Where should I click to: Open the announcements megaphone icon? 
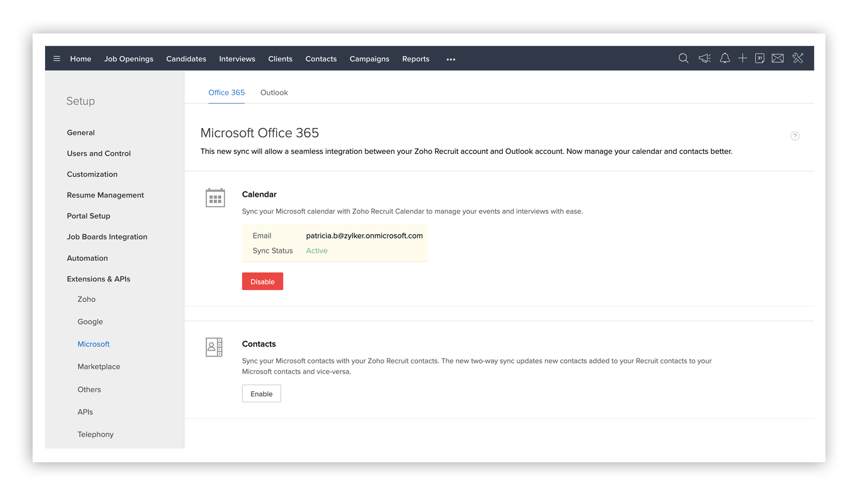pos(704,58)
